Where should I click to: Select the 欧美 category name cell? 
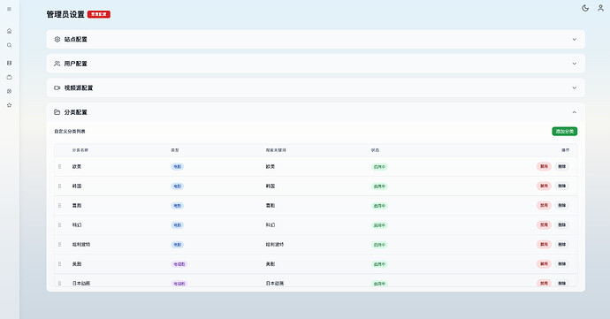pos(77,166)
